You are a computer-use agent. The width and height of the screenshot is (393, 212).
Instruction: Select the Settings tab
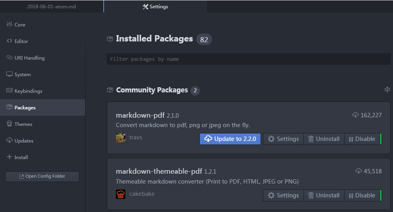point(155,7)
